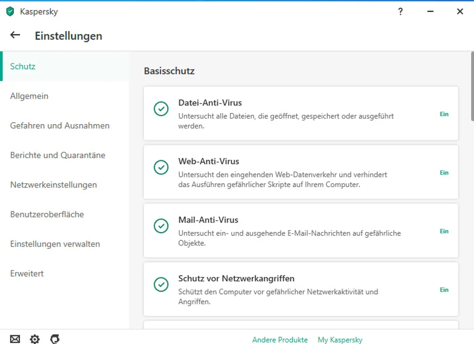Open the envelope messages icon

15,339
